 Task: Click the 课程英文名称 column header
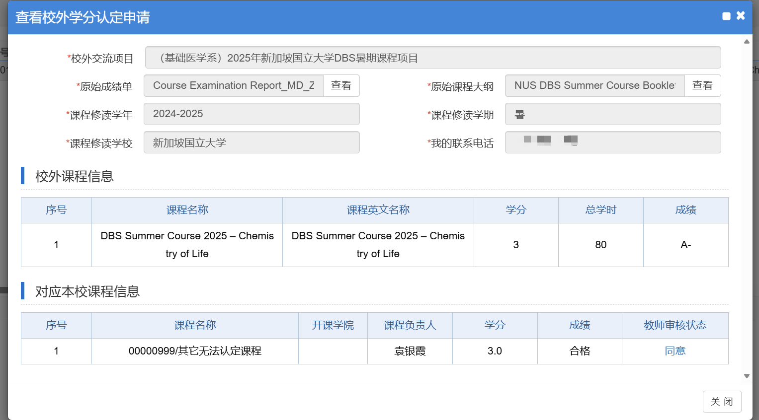point(378,210)
